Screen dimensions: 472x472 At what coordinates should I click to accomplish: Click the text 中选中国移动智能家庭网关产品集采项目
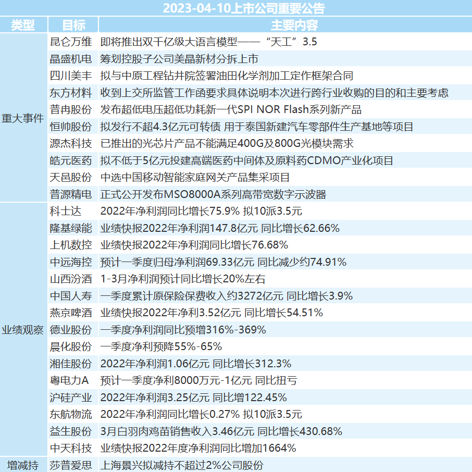195,177
